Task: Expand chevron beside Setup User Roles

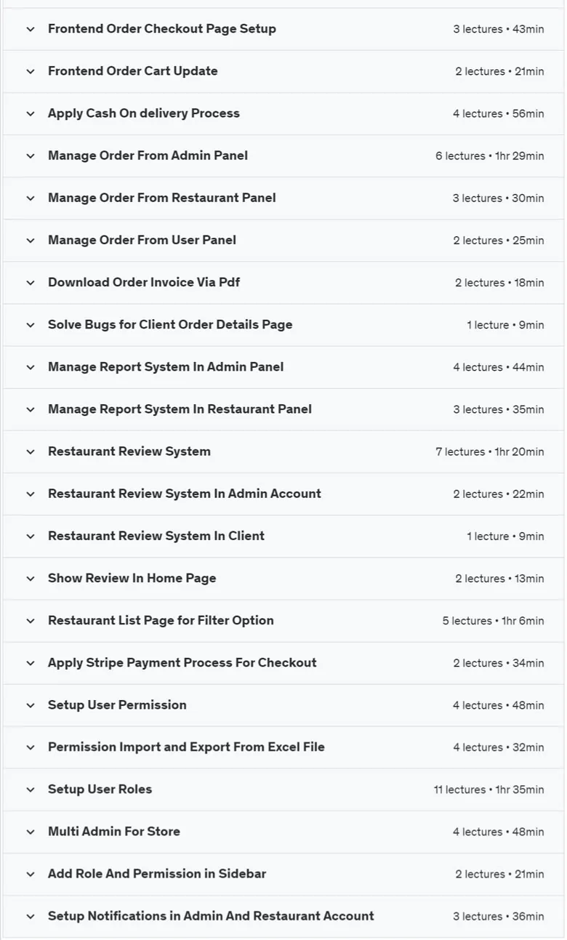Action: coord(30,790)
